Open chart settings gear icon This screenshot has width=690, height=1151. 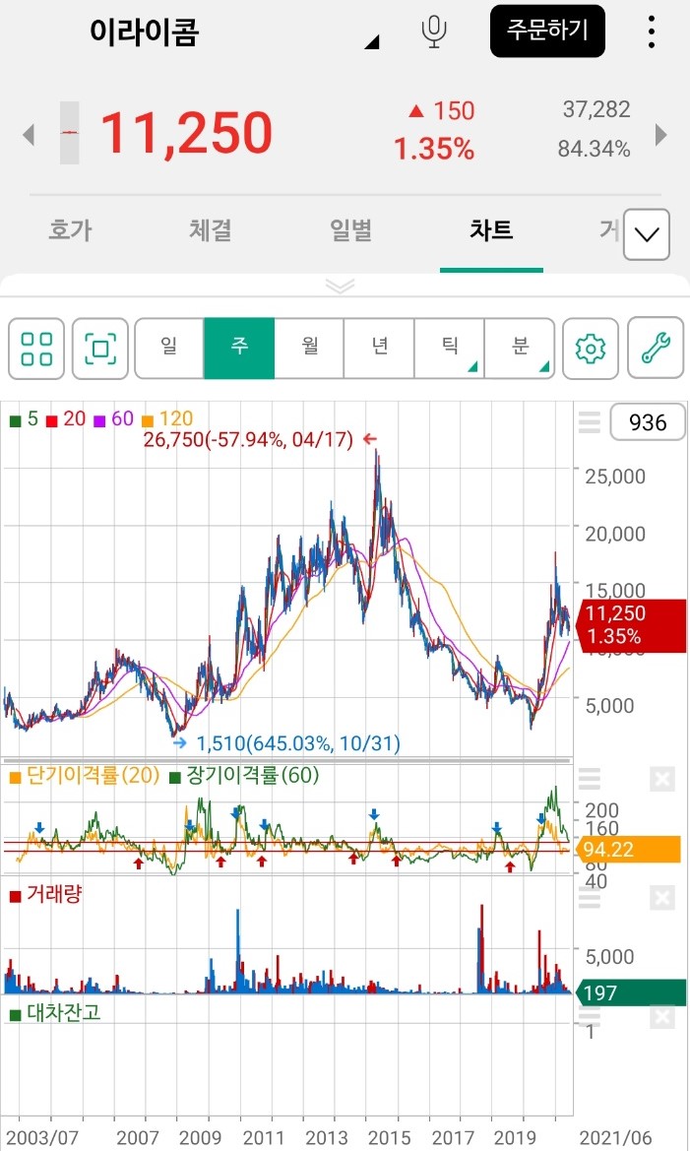coord(591,349)
